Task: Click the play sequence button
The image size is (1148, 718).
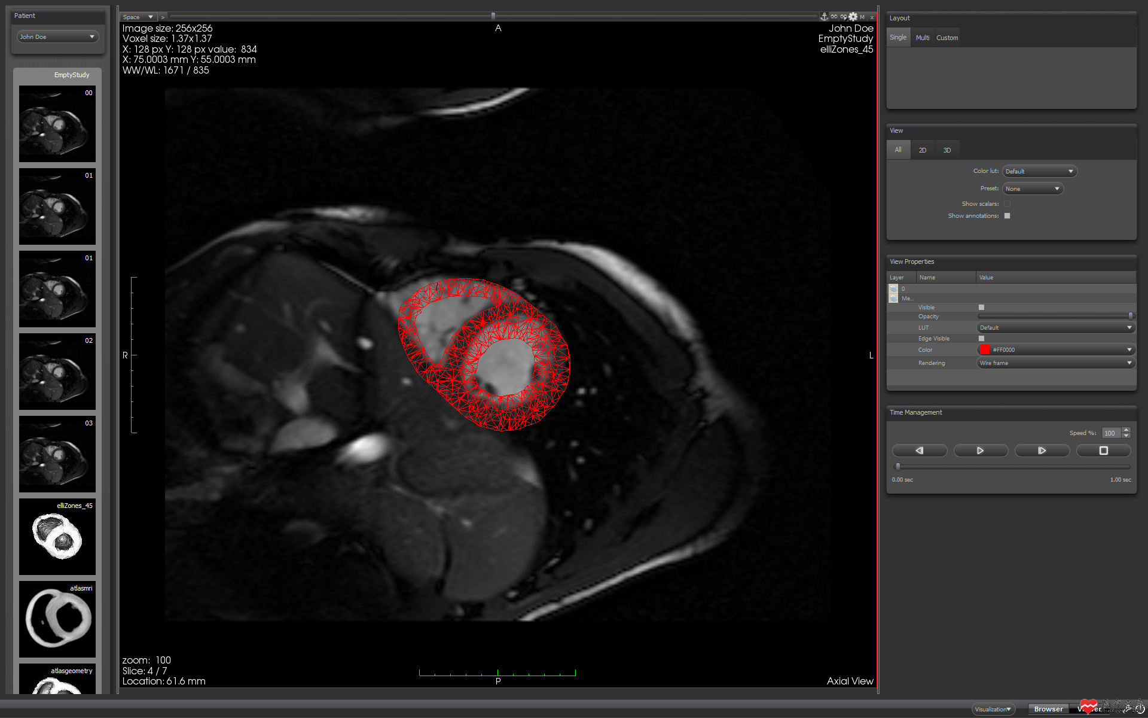Action: point(981,451)
